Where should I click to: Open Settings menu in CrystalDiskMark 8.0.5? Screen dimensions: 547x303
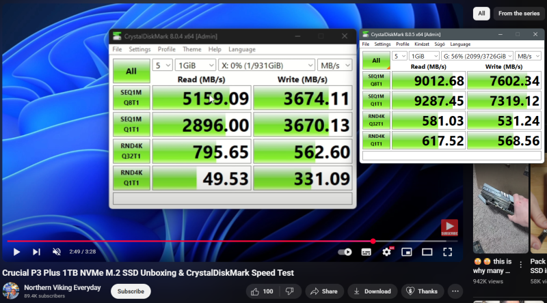(x=382, y=44)
